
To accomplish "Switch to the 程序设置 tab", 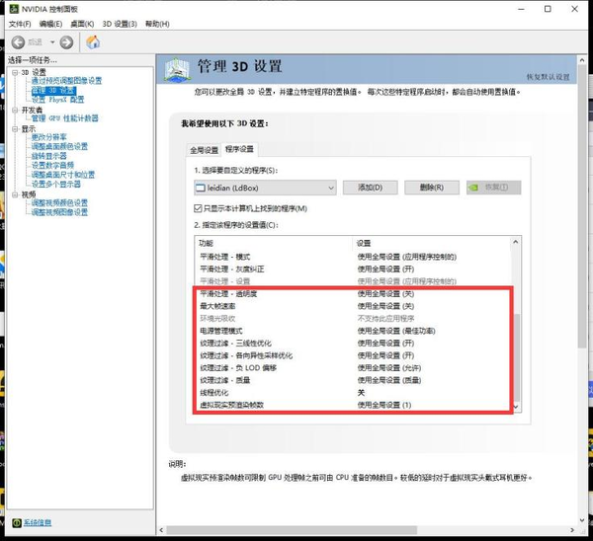I will [239, 149].
